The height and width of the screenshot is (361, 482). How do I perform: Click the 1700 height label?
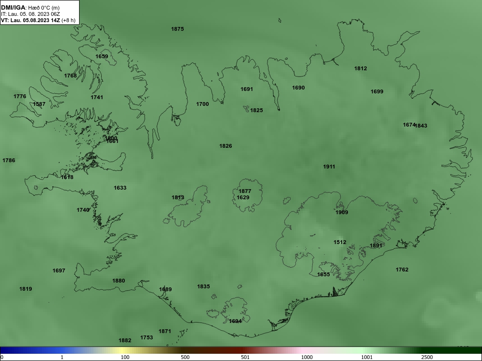click(x=202, y=104)
